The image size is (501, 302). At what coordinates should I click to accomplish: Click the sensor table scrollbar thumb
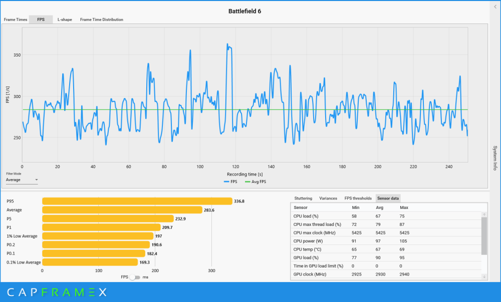coord(484,236)
